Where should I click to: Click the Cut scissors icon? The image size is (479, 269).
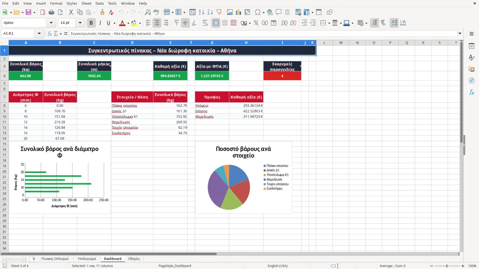coord(71,12)
